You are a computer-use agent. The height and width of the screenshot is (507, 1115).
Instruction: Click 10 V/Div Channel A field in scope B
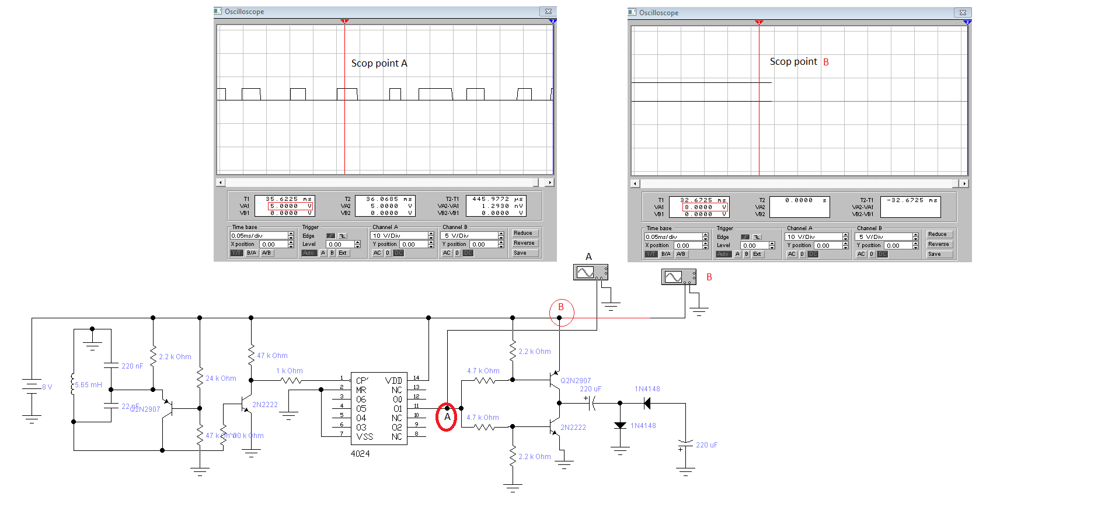[x=814, y=237]
